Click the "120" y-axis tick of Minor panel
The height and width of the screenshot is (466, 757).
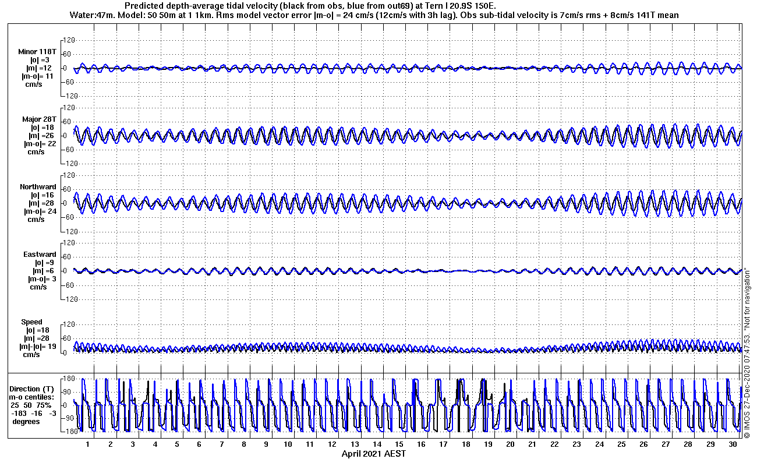[69, 40]
